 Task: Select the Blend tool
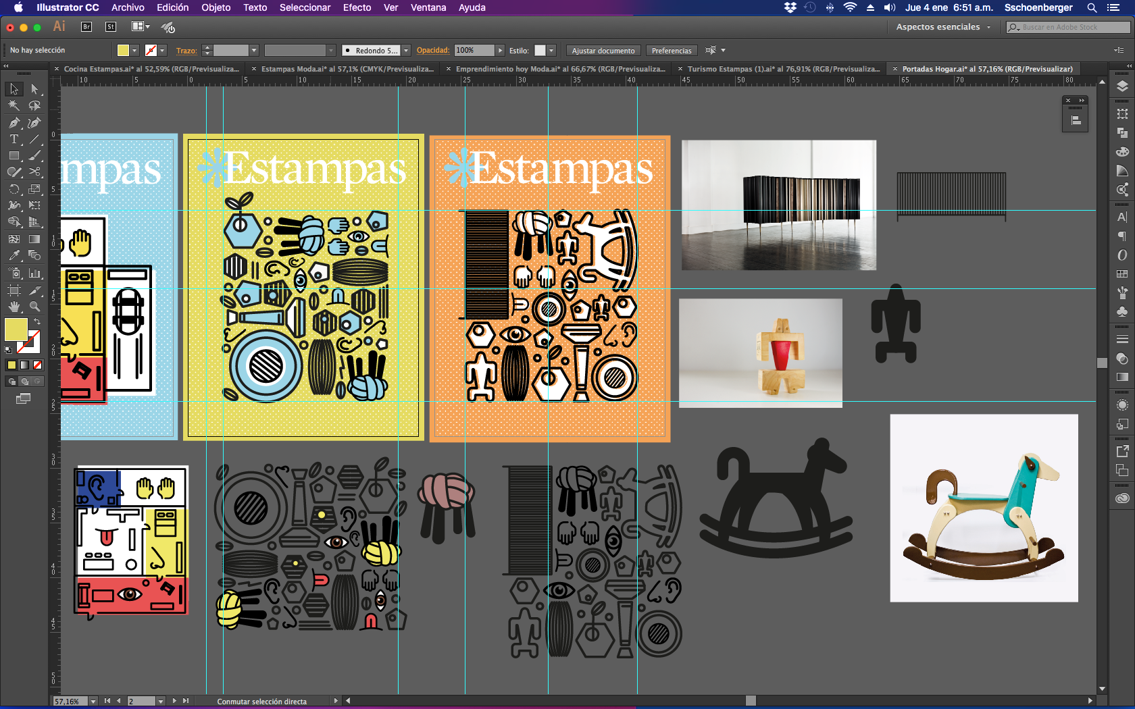tap(34, 255)
